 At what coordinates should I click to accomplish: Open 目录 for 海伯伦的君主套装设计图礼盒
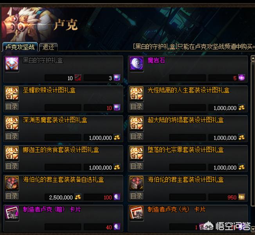point(136,196)
